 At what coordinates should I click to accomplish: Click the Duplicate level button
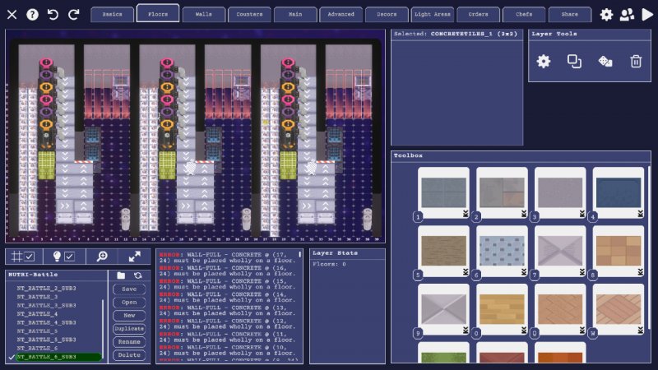(x=129, y=328)
